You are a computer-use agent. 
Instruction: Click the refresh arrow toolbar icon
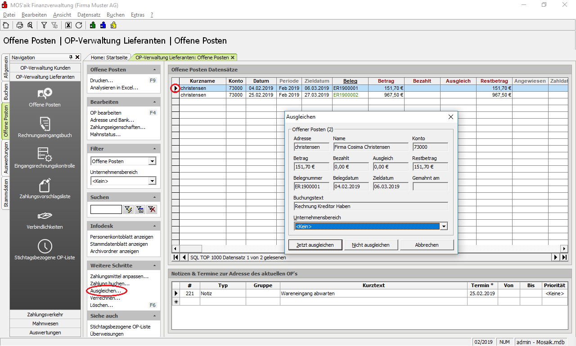(x=79, y=25)
